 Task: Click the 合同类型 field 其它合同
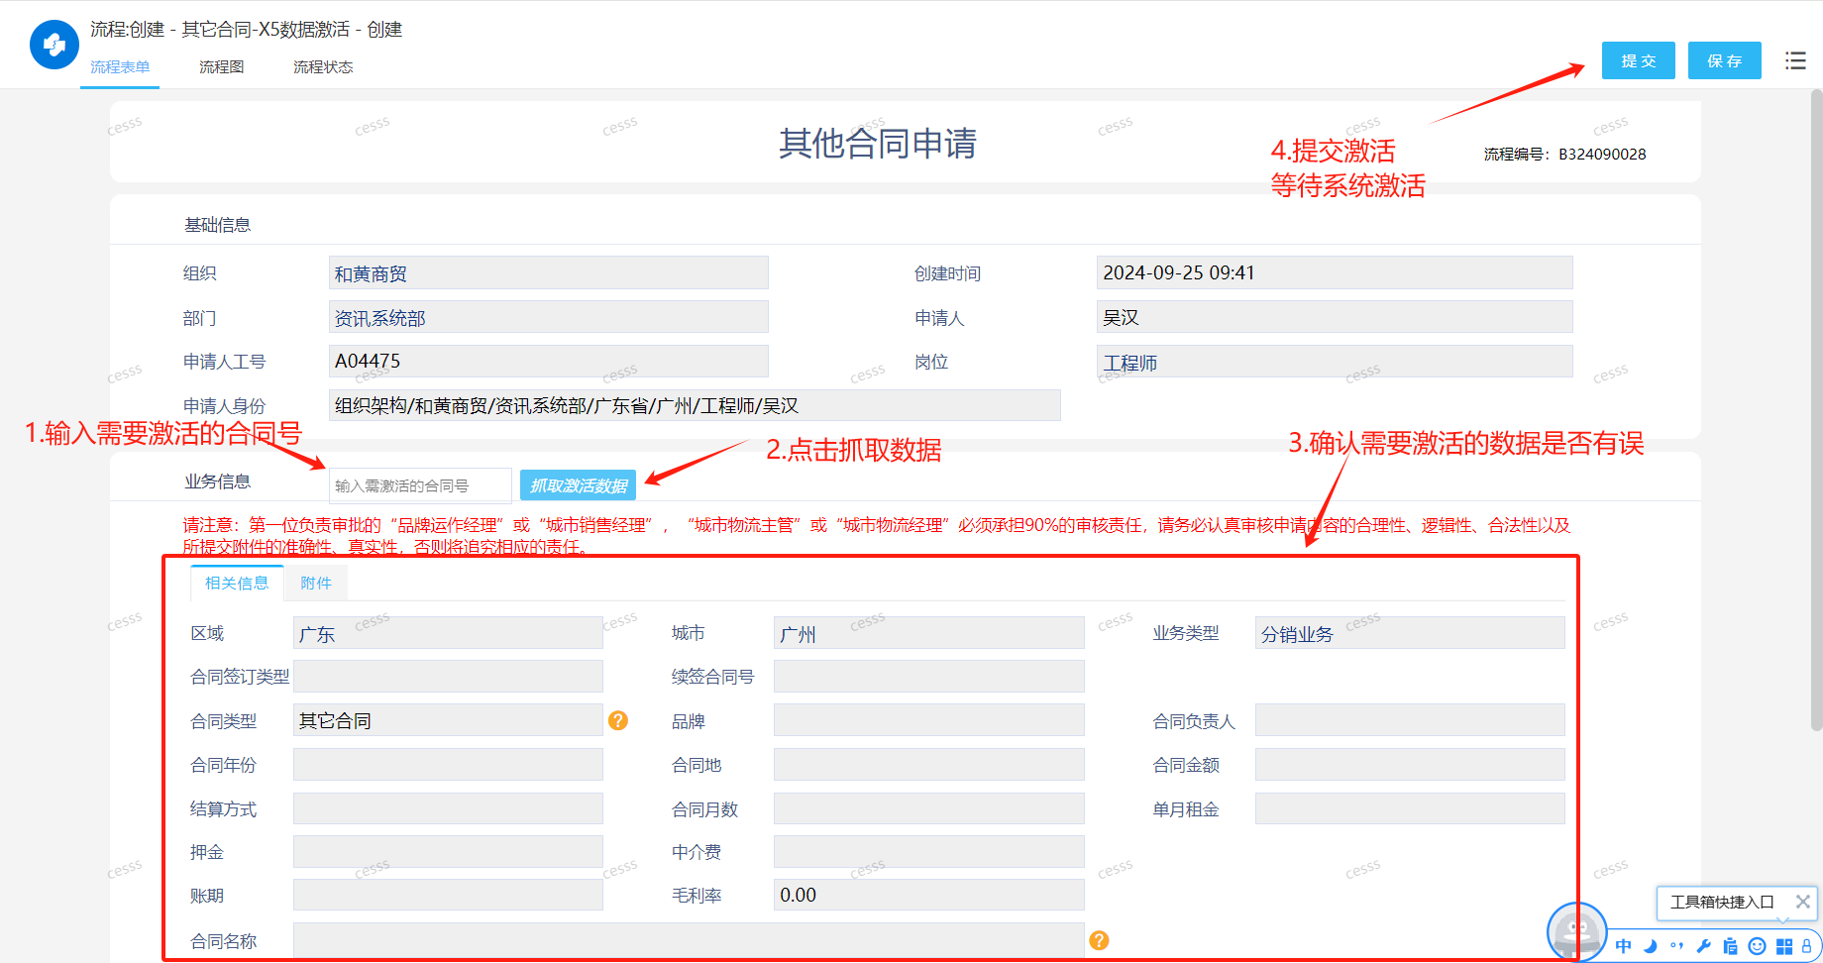[448, 720]
